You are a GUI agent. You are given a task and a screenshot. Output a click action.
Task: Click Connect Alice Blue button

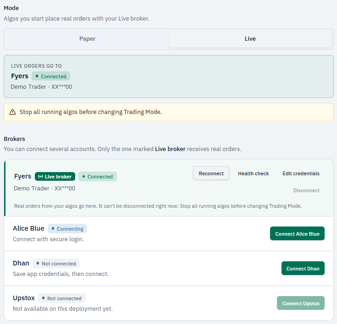tap(297, 233)
